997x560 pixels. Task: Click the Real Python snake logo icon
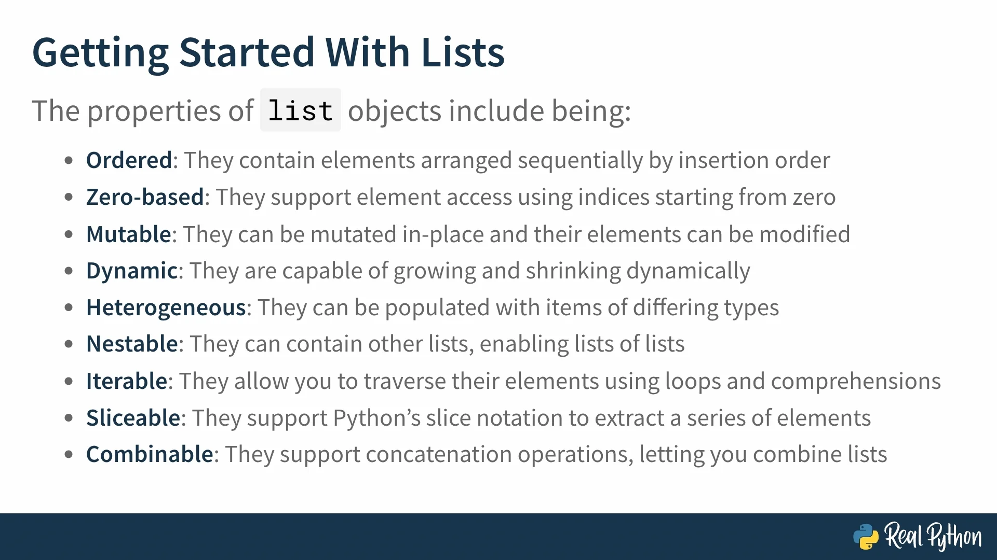coord(866,537)
